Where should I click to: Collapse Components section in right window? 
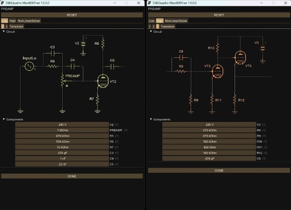151,119
